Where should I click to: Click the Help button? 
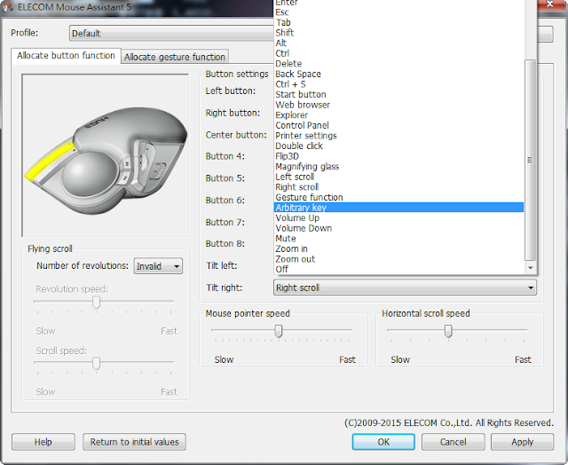(x=43, y=442)
